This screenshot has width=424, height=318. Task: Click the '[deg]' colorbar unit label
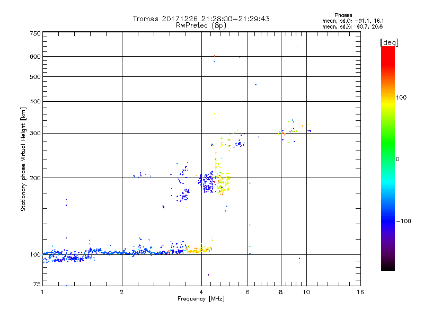389,42
